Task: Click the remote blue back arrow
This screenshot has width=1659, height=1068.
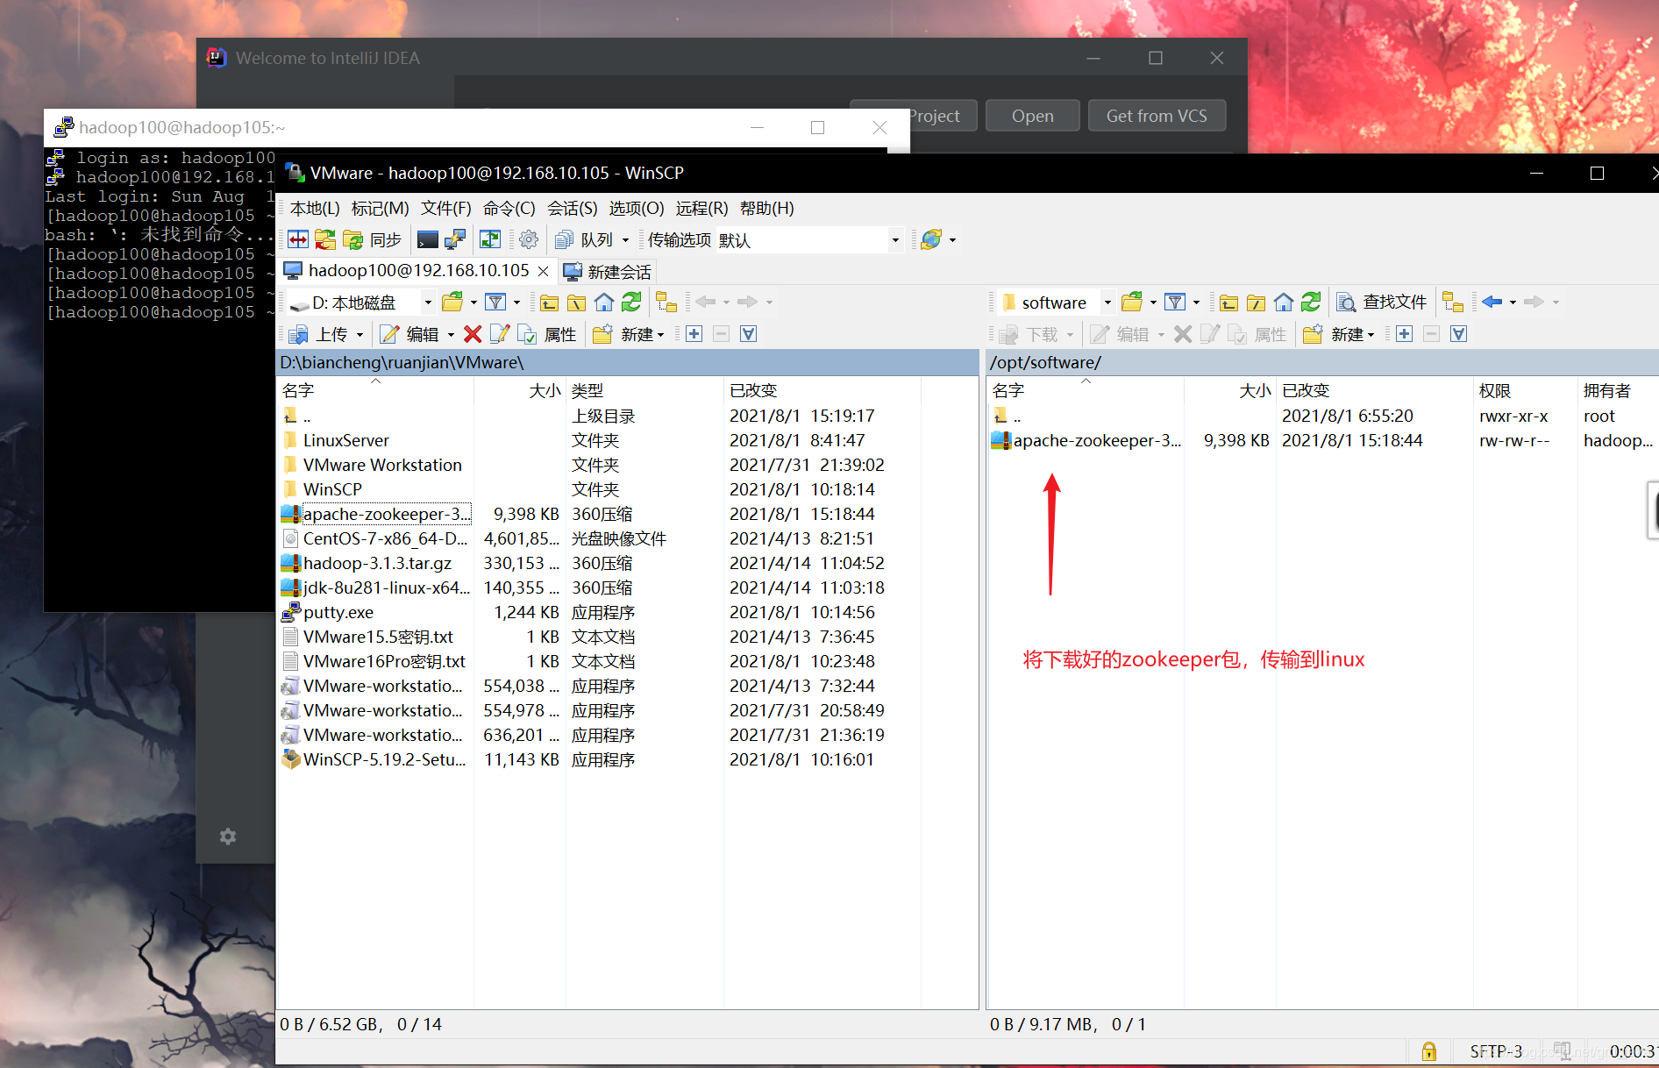Action: (1492, 303)
